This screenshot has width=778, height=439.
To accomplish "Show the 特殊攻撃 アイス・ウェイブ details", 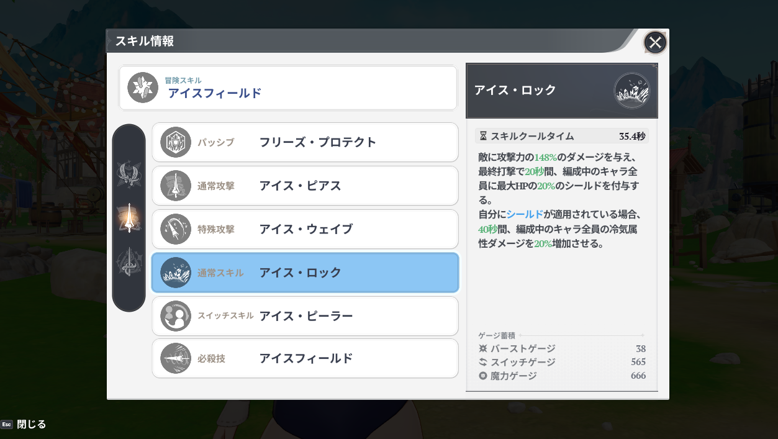I will (305, 229).
